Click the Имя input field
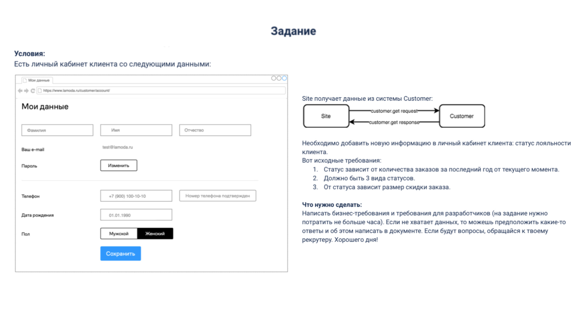 136,130
